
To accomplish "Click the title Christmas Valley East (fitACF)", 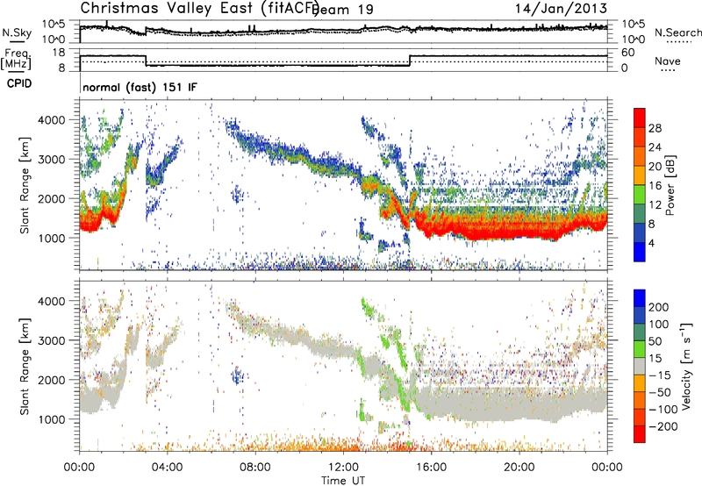I will (x=199, y=8).
